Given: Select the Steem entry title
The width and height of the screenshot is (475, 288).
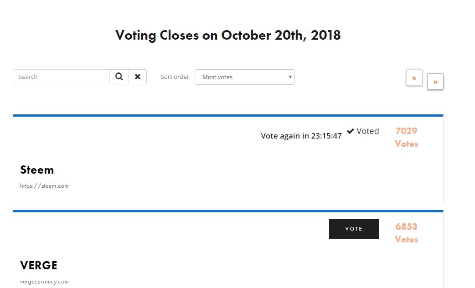Looking at the screenshot, I should click(x=37, y=170).
